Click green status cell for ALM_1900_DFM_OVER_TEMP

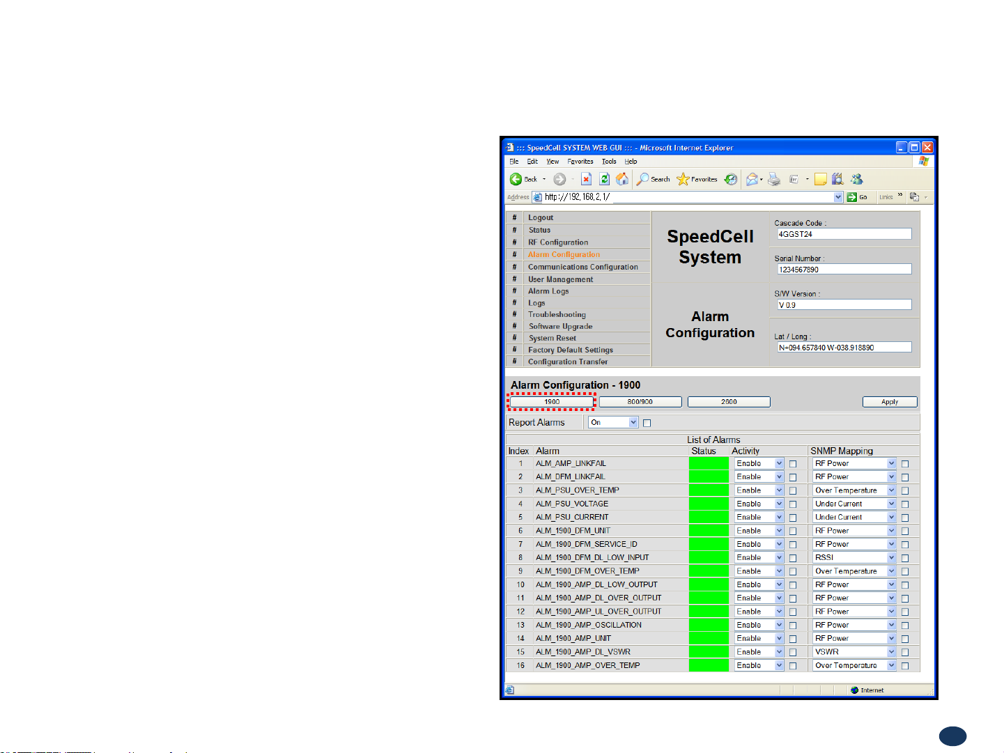pyautogui.click(x=709, y=571)
